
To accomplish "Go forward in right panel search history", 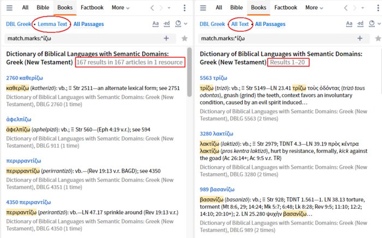I will point(355,8).
